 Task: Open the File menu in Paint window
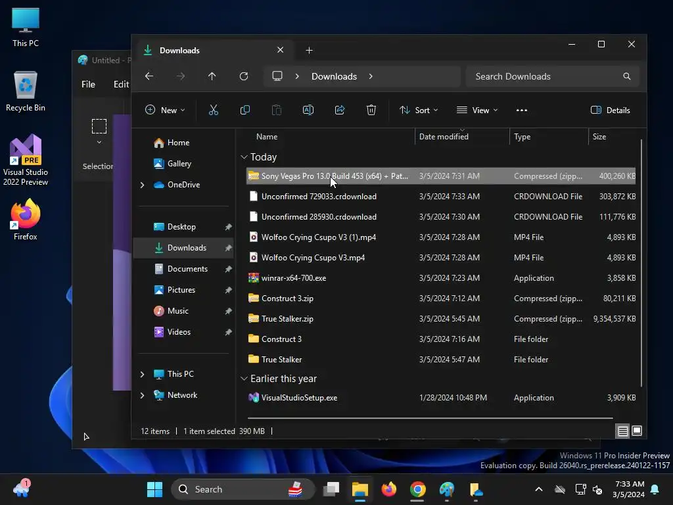click(88, 85)
